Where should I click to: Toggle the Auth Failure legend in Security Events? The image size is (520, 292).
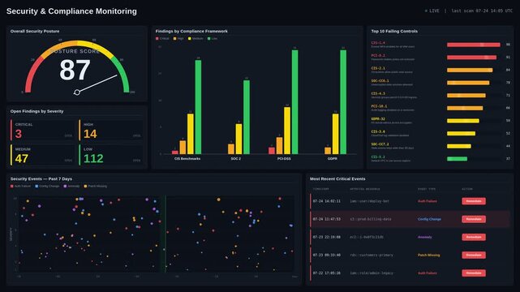(20, 187)
